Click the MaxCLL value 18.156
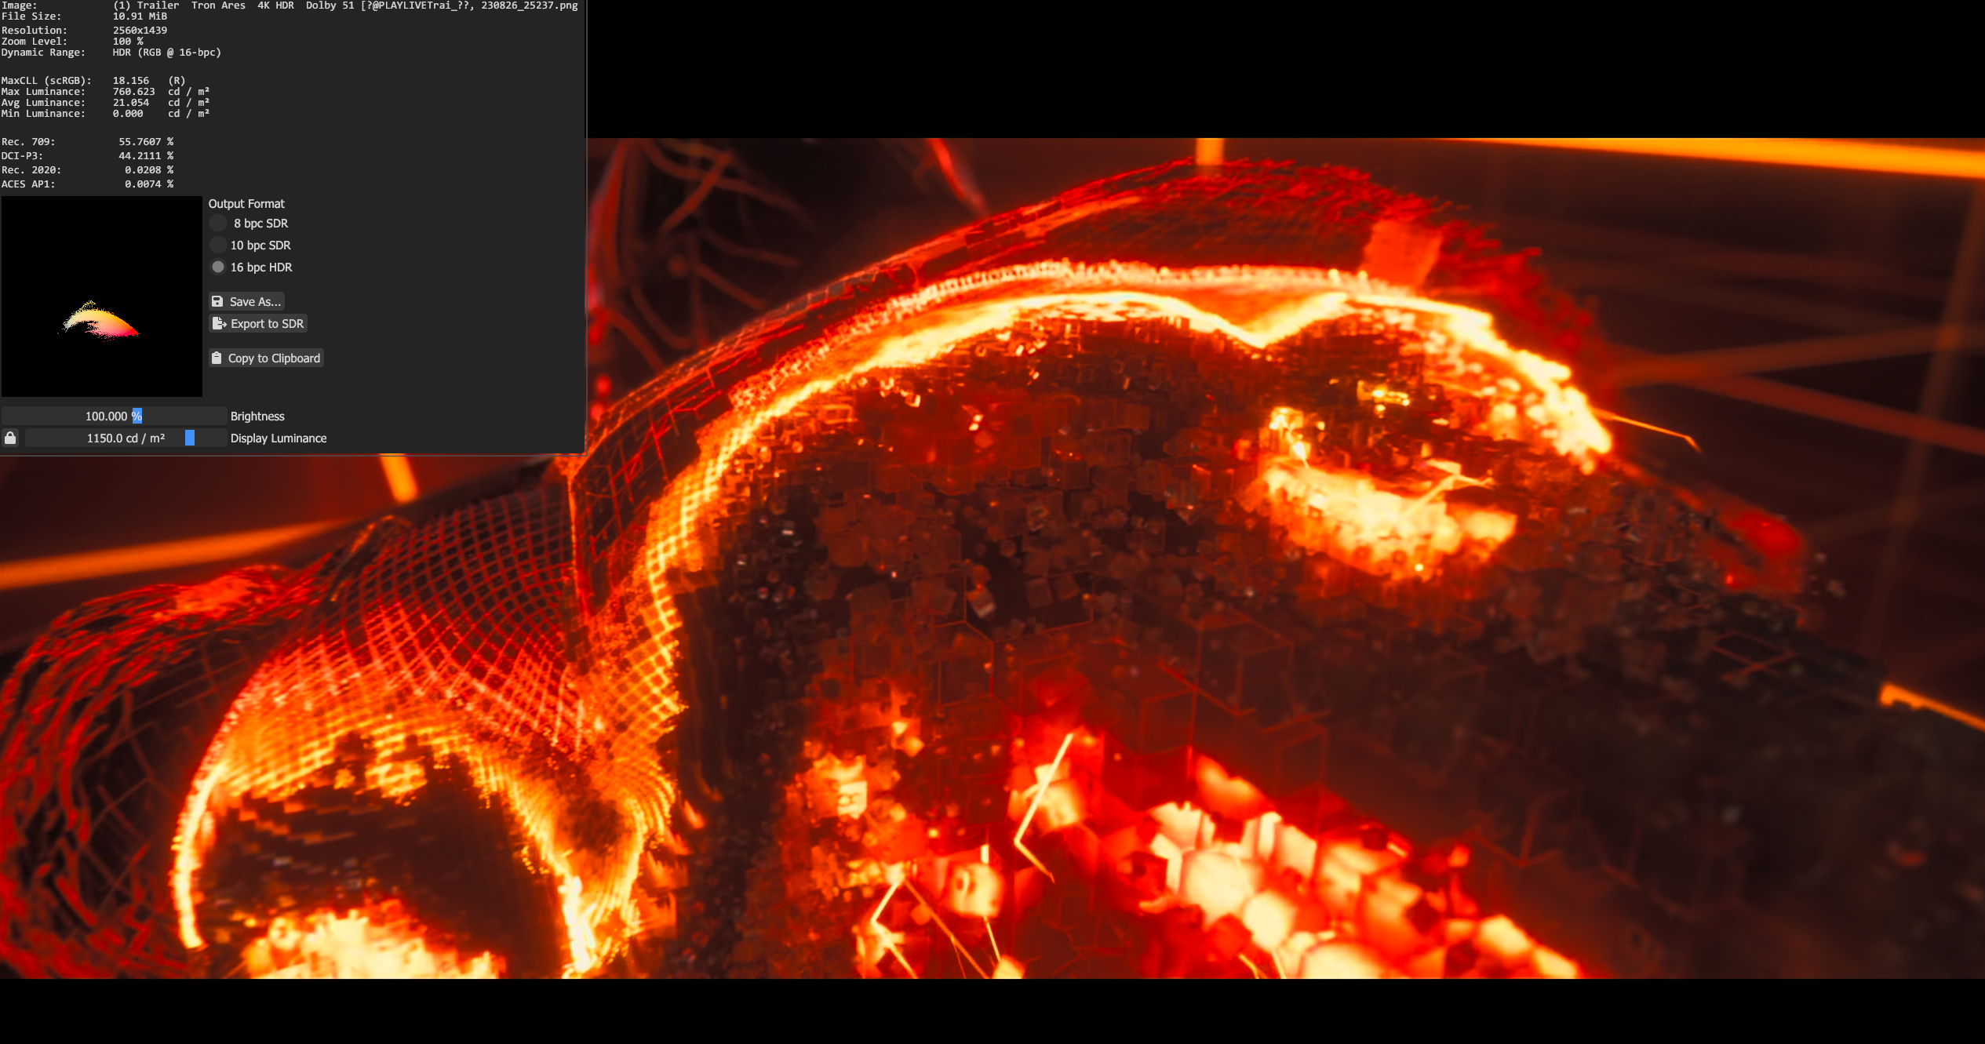Viewport: 1985px width, 1044px height. [x=131, y=80]
